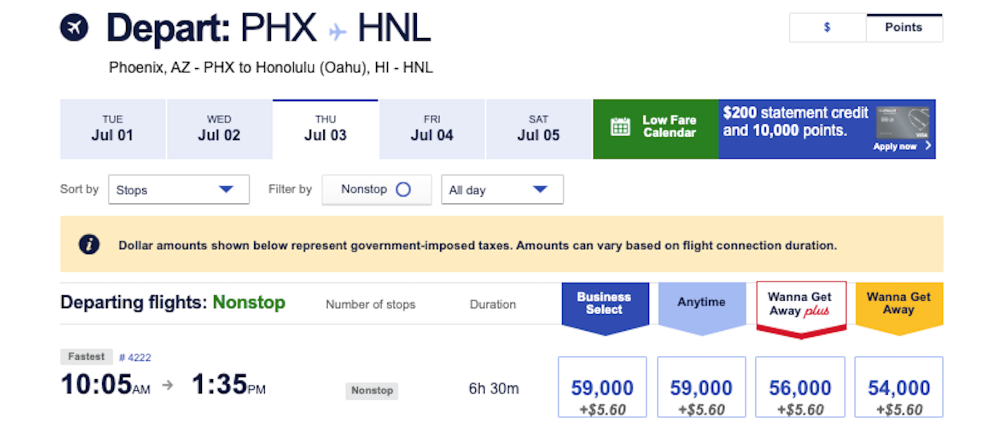Select the 54,000 points Wanna Get Away fare

coord(899,387)
